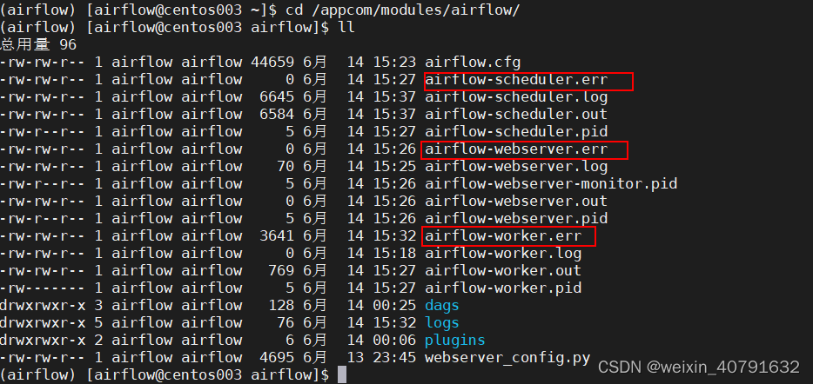Select the logs directory name
This screenshot has height=384, width=813.
click(442, 323)
